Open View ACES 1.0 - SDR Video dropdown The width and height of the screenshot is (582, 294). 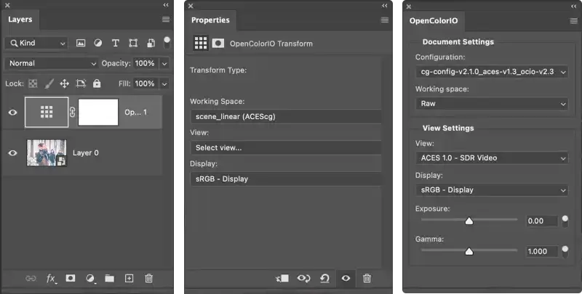[492, 158]
